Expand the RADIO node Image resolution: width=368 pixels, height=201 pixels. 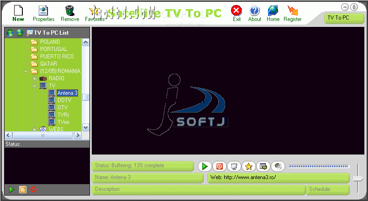pyautogui.click(x=35, y=78)
